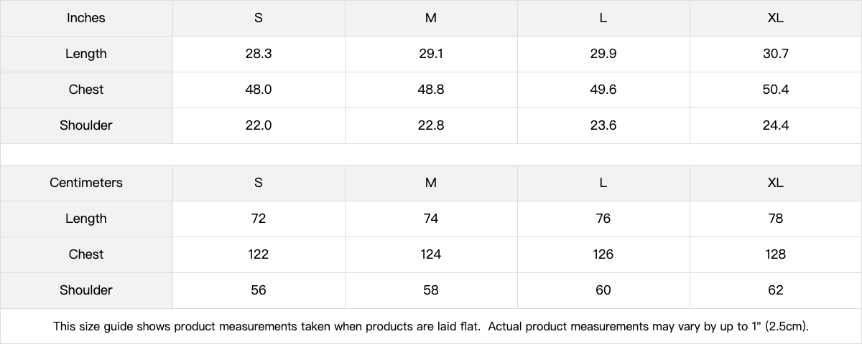Select the 124 chest cell for M
The image size is (862, 344).
click(x=431, y=254)
